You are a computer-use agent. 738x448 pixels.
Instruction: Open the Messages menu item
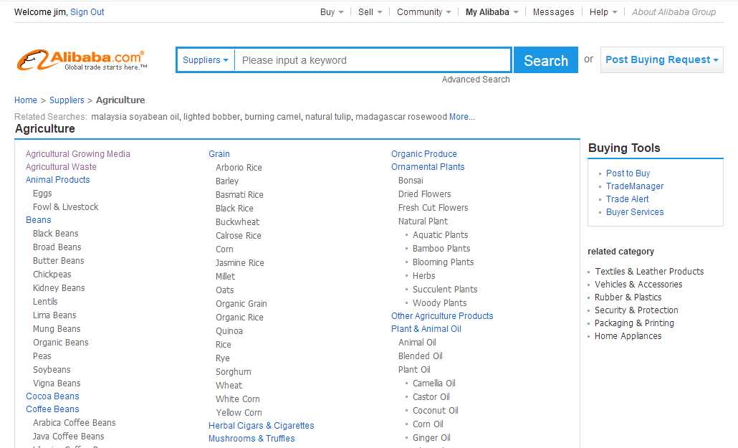553,12
